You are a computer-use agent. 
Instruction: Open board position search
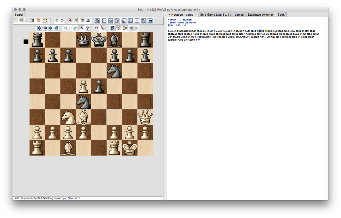tap(77, 20)
